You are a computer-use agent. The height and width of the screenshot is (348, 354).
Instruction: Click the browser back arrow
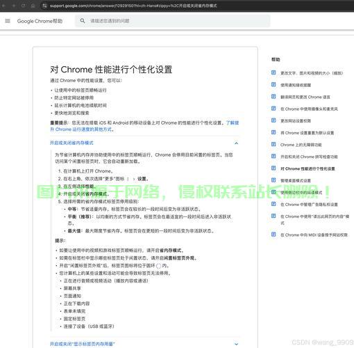pyautogui.click(x=3, y=6)
